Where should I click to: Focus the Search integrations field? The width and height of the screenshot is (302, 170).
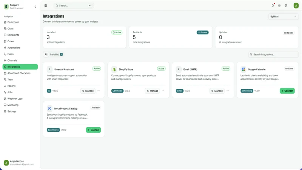coord(273,54)
